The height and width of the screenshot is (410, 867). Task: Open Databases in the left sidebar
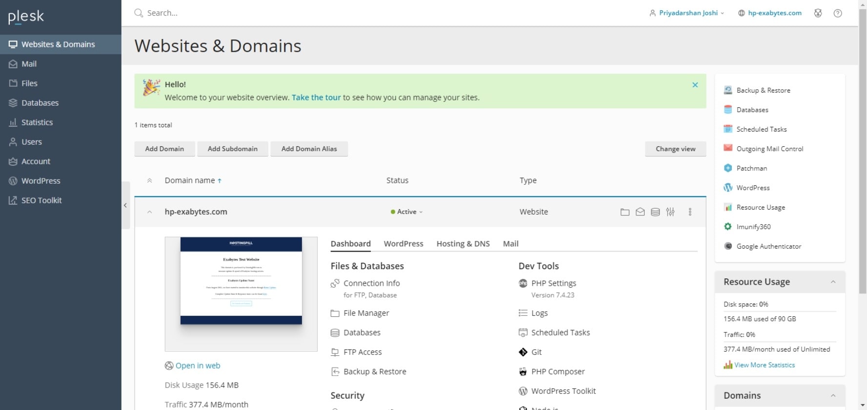[60, 103]
